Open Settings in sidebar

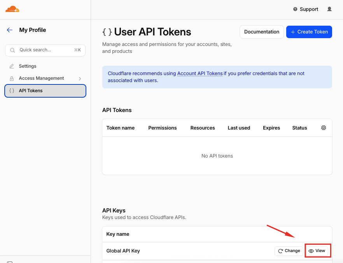[45, 66]
